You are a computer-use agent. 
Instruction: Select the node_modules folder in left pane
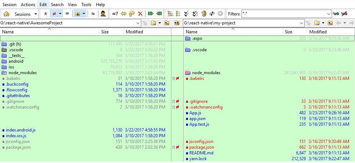click(23, 73)
